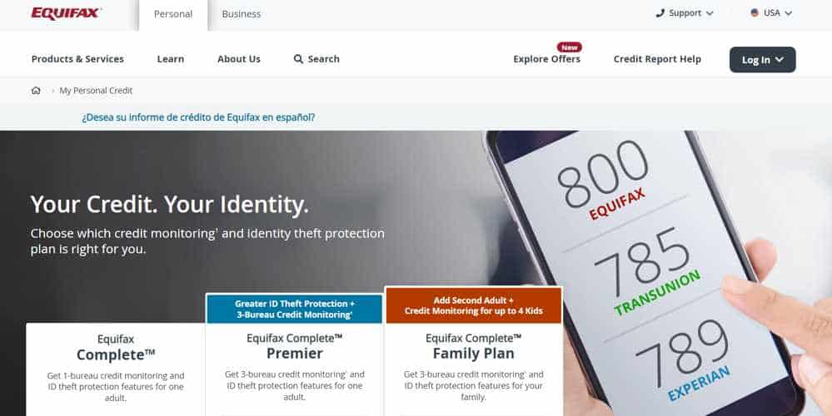Switch to the Business tab

click(x=242, y=14)
